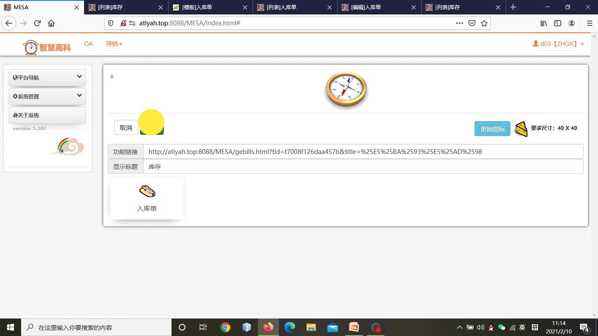The height and width of the screenshot is (336, 598).
Task: Click the version 5.207 text
Action: point(29,128)
